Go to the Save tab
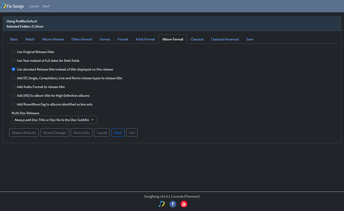Viewport: 344px width, 211px height. 250,39
